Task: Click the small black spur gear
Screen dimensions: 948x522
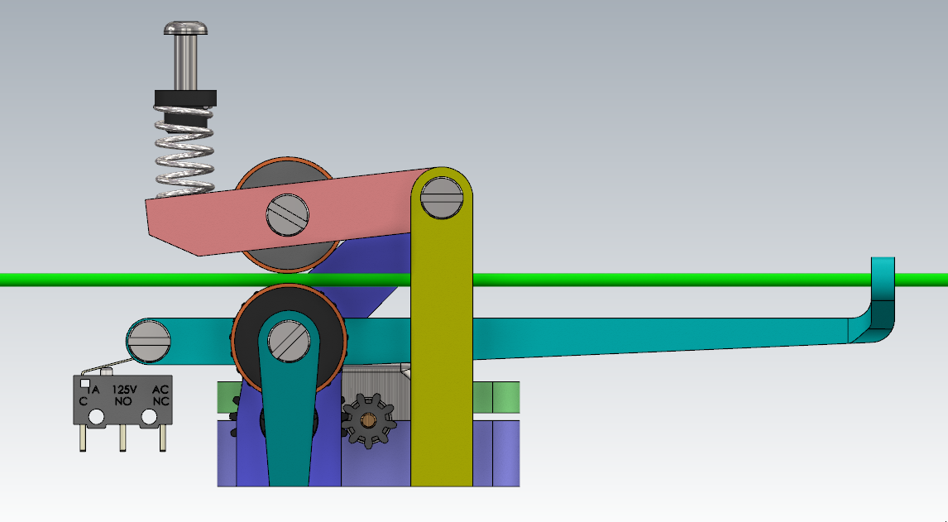Action: point(369,421)
